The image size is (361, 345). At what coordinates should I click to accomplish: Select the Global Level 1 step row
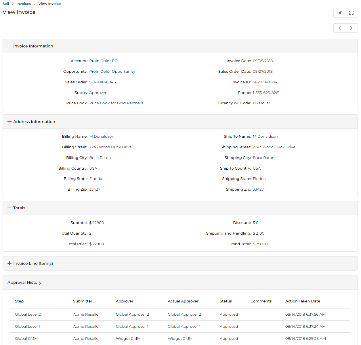coord(180,326)
